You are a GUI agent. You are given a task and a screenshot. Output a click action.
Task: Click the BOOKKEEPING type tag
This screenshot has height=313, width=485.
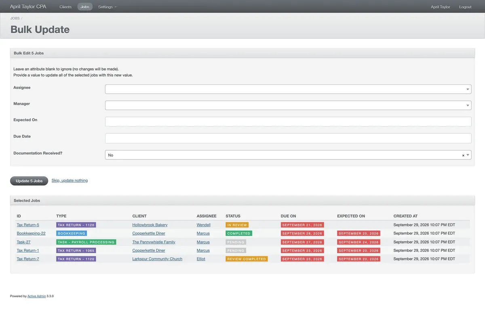tap(72, 233)
